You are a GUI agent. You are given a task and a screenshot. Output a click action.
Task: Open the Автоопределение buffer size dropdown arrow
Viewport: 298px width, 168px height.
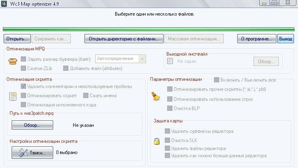pos(142,59)
